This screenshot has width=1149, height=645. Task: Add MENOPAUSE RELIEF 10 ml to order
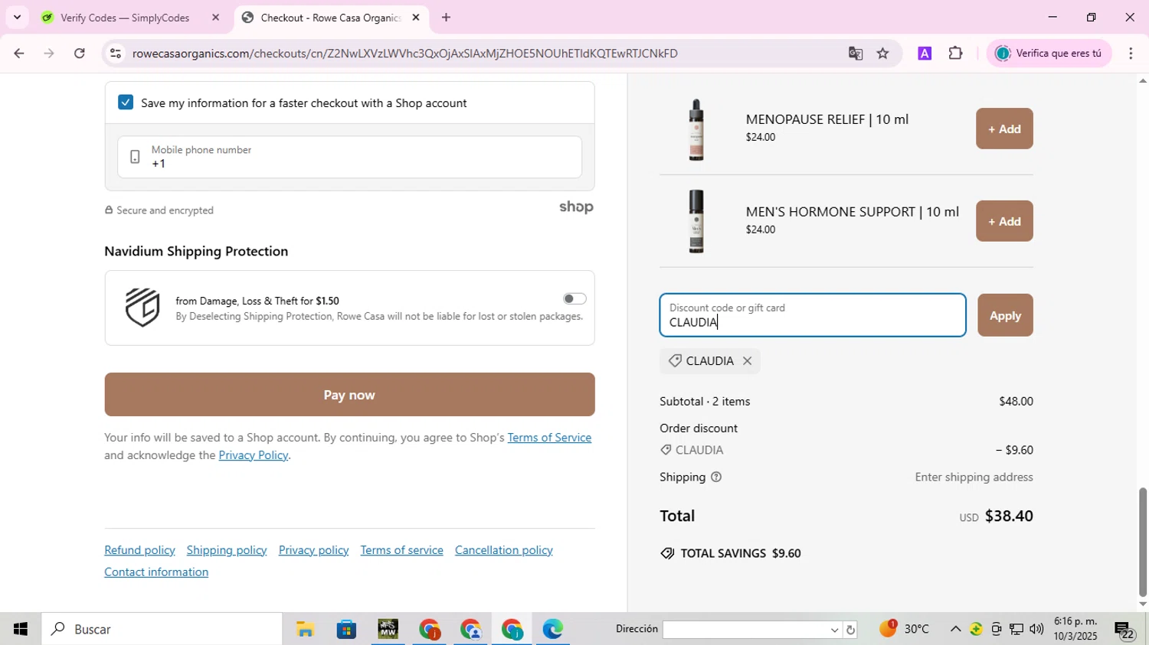click(1004, 129)
